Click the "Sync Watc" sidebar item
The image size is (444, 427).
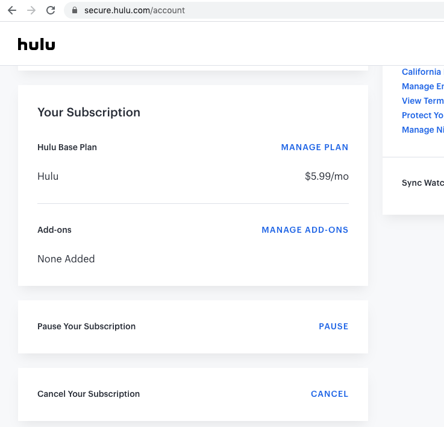click(x=422, y=183)
